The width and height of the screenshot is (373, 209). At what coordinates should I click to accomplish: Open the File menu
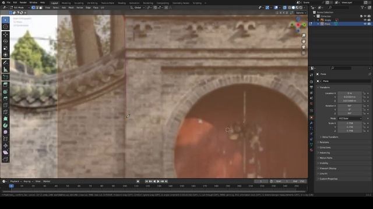pyautogui.click(x=9, y=2)
